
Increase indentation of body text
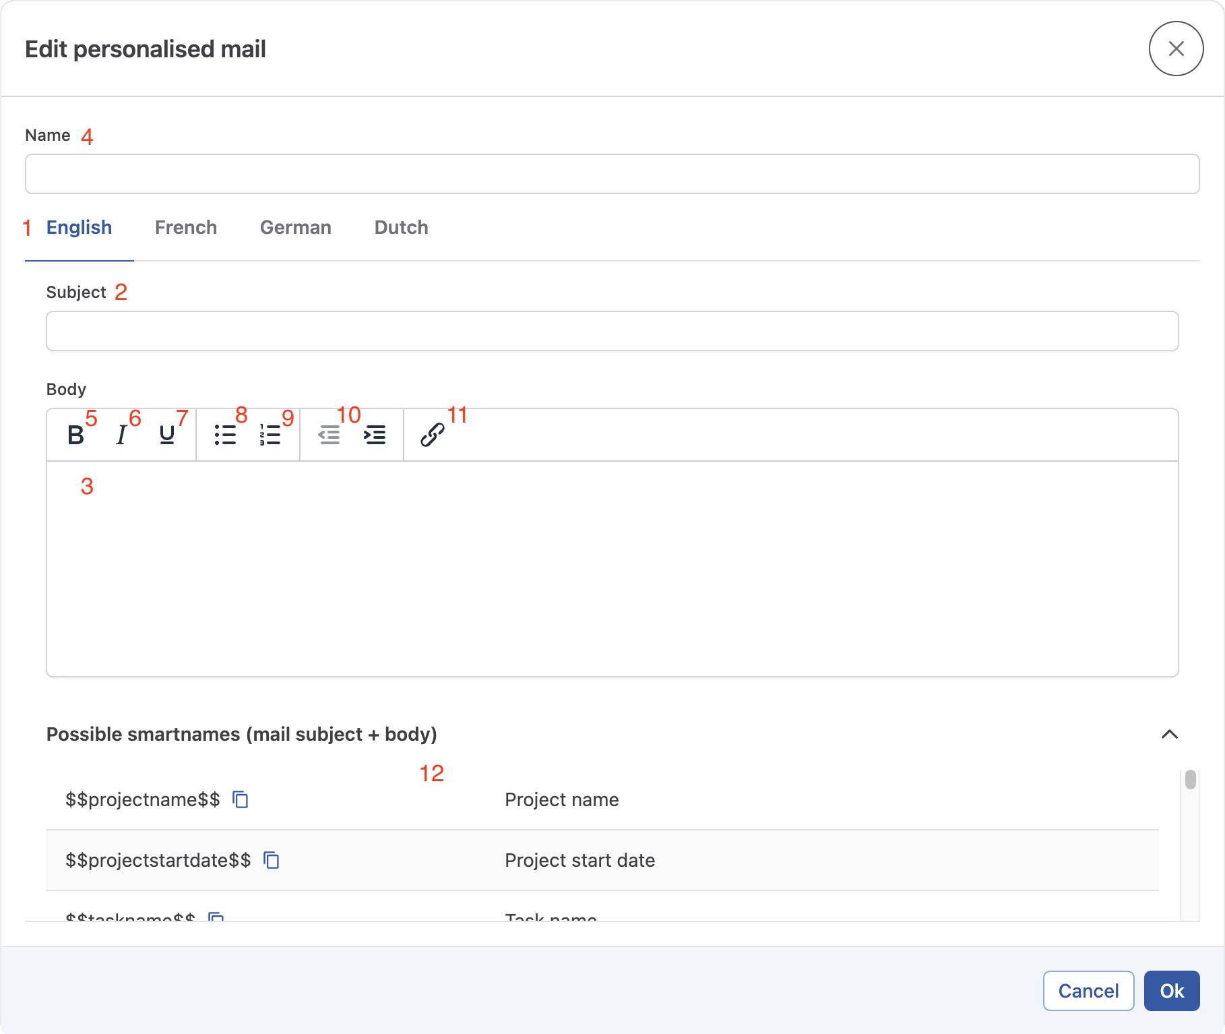375,435
